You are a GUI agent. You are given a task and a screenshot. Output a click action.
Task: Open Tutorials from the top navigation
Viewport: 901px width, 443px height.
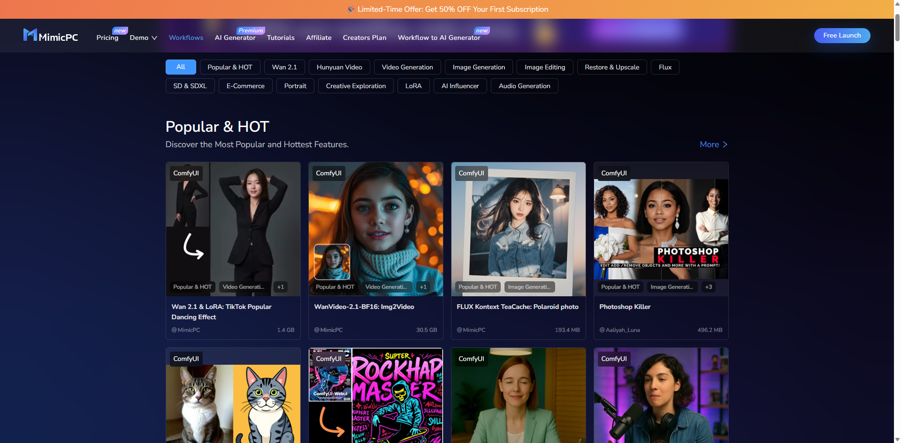point(281,38)
